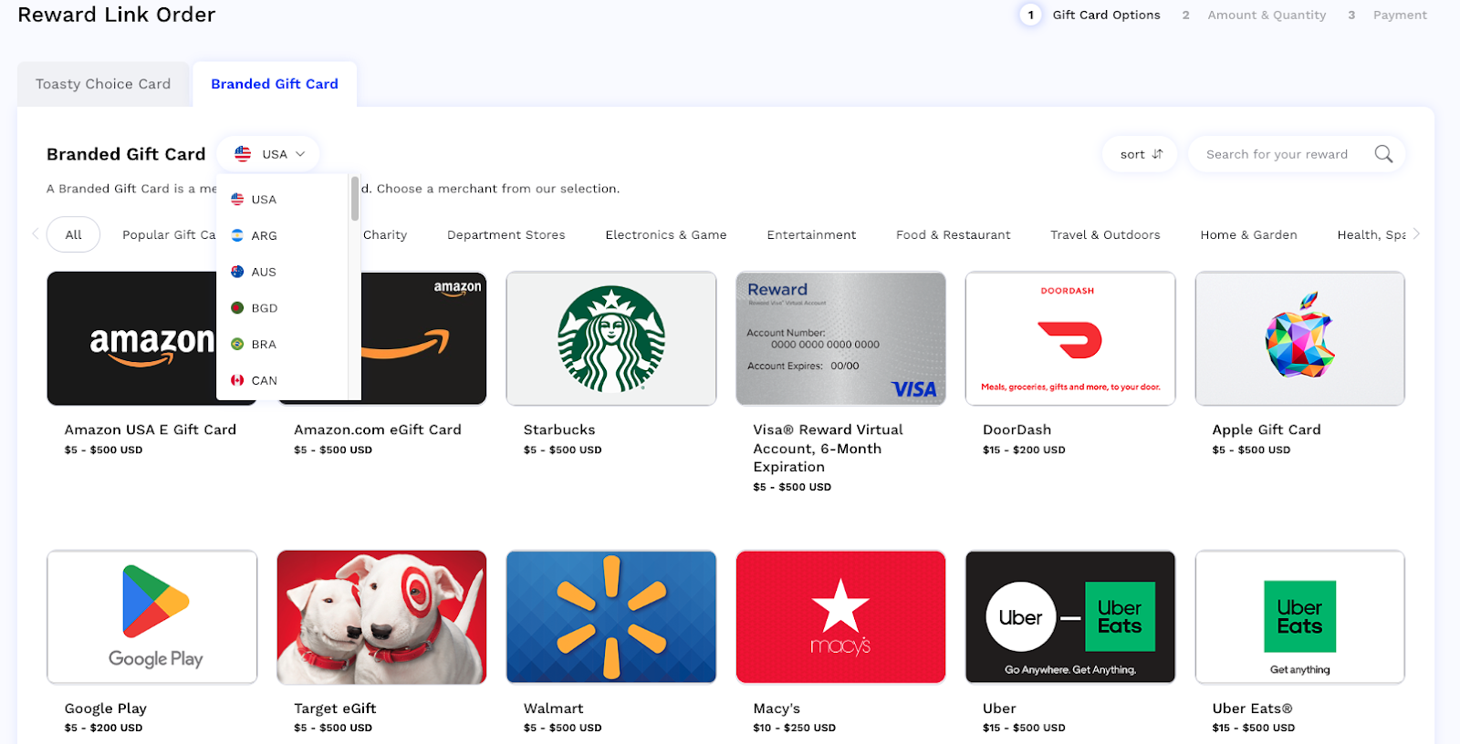
Task: Open the Branded Gift Card tab
Action: (x=275, y=84)
